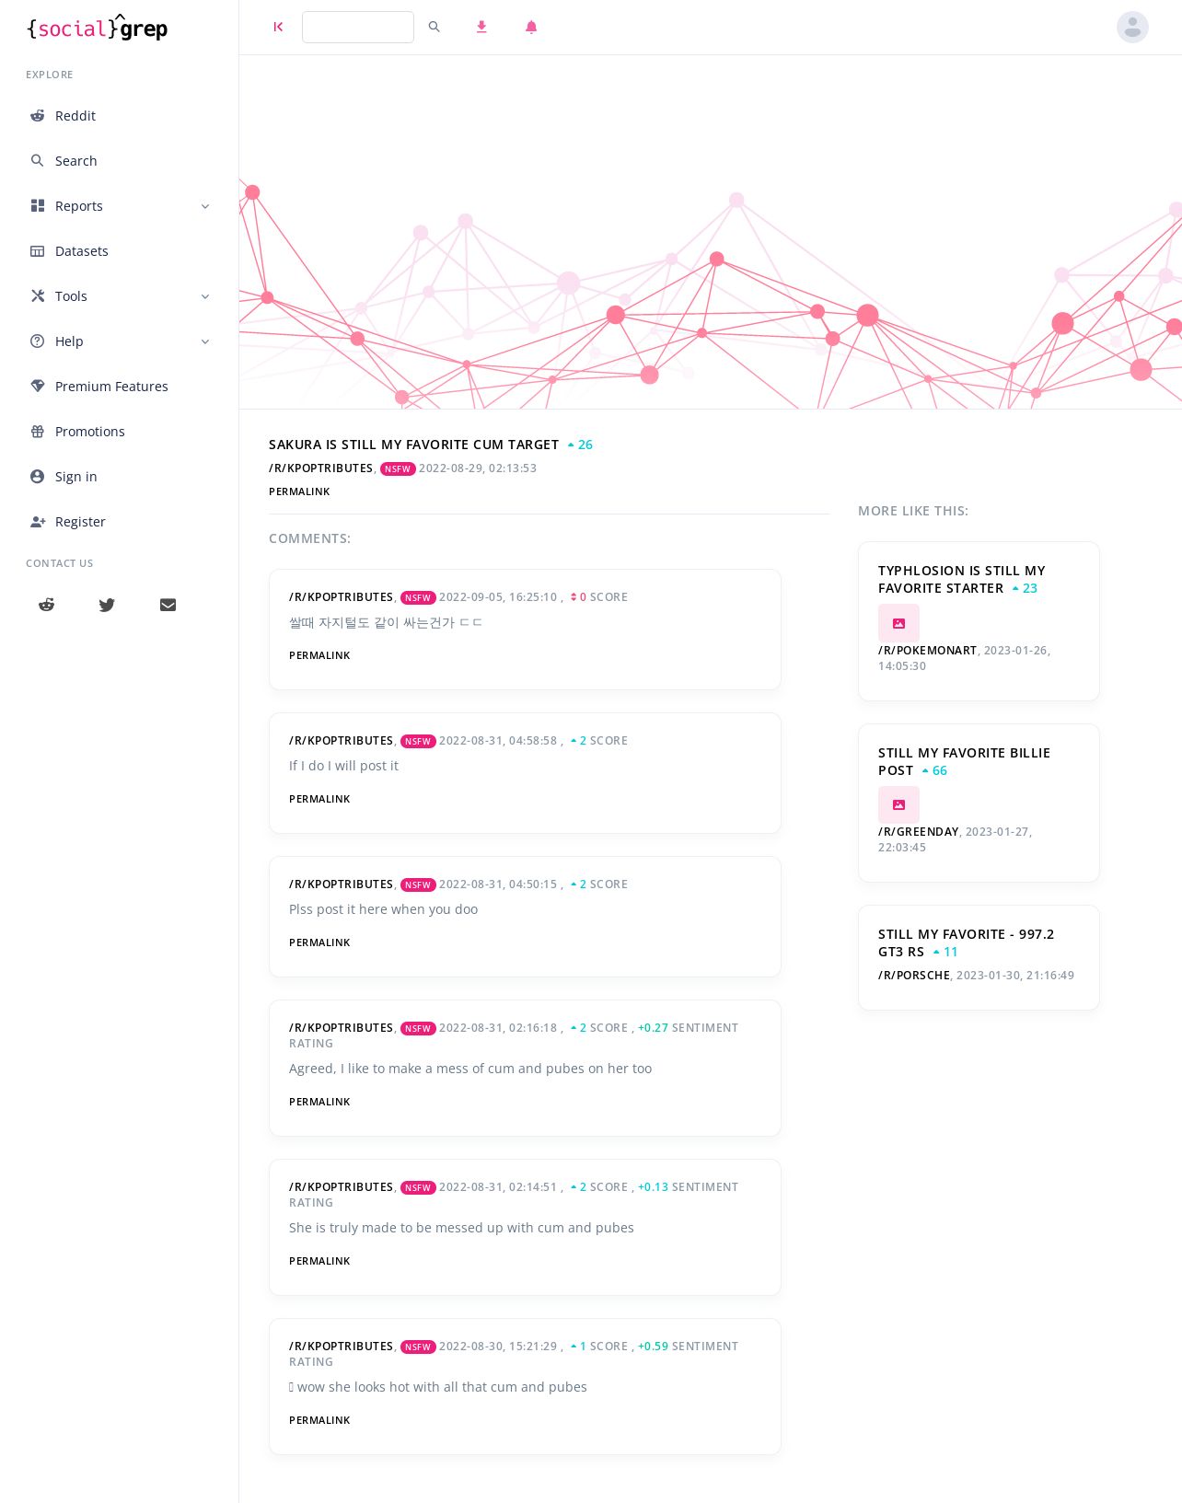Click the '+0.27' sentiment value
Image resolution: width=1182 pixels, height=1503 pixels.
coord(653,1028)
